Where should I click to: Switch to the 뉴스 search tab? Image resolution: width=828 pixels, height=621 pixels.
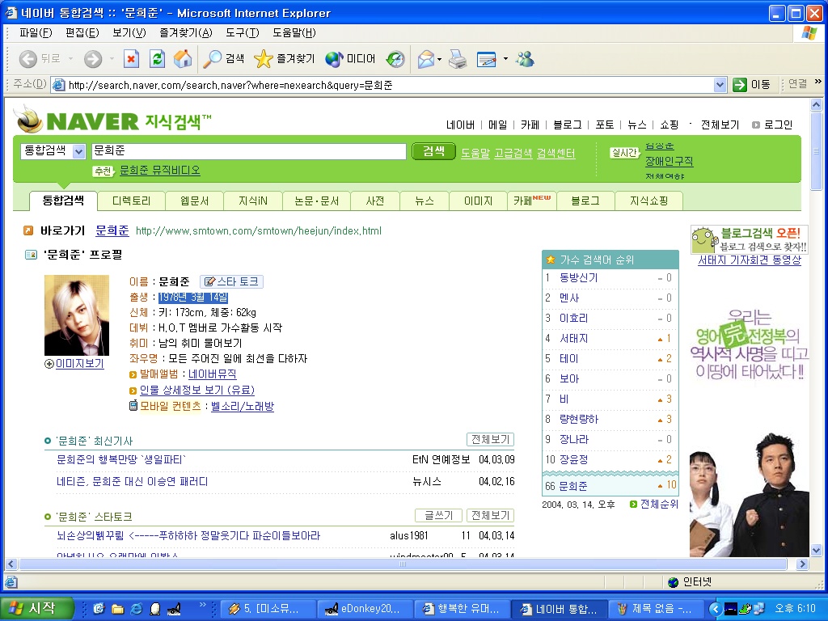(x=424, y=201)
